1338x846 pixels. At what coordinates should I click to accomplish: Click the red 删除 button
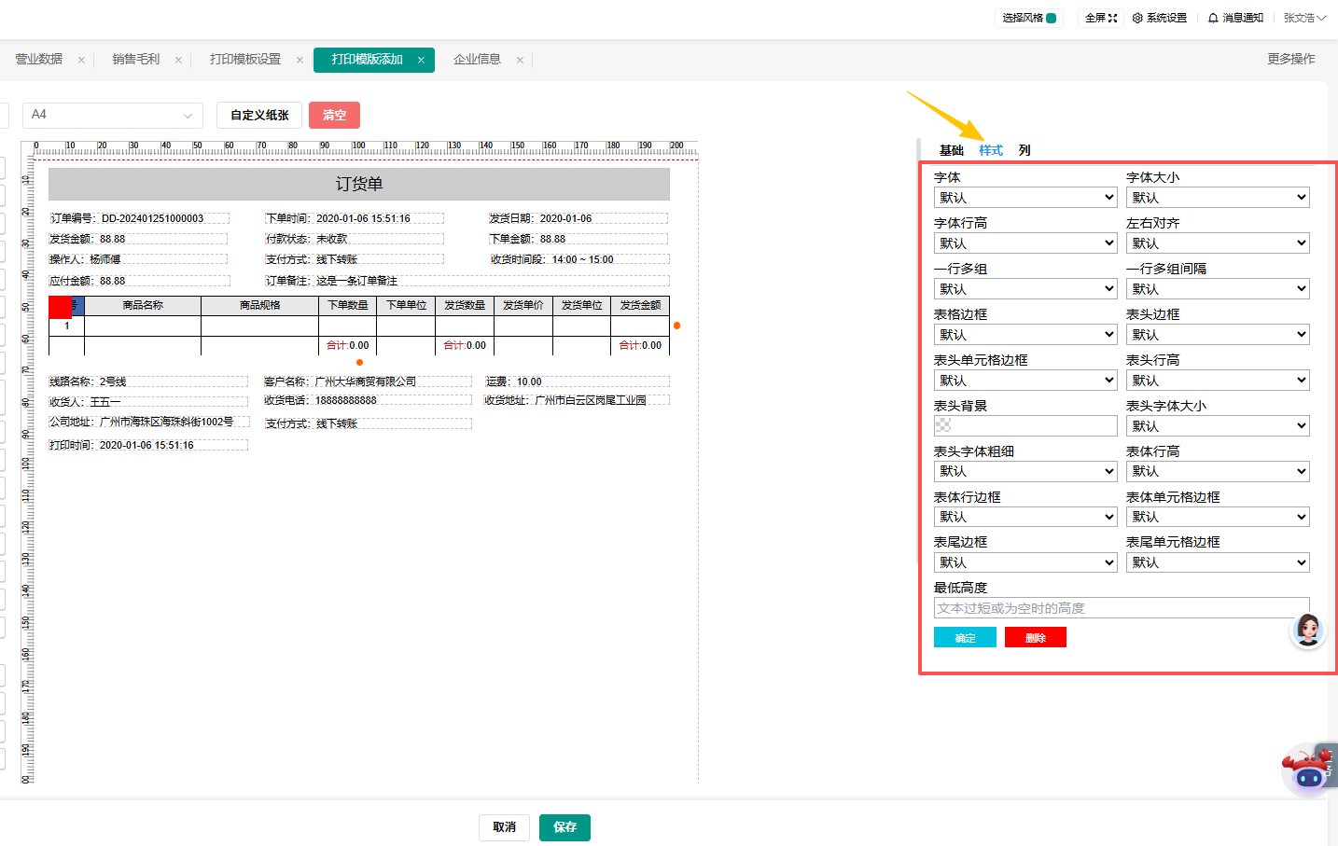1036,637
